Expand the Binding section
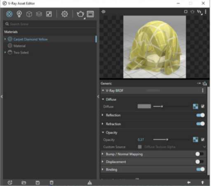The image size is (211, 186). tap(103, 169)
